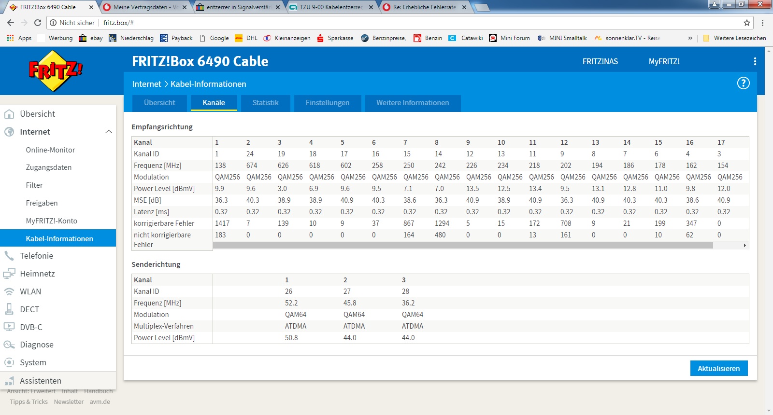Screen dimensions: 773x415
Task: Open the Payback bookmark
Action: (x=176, y=38)
